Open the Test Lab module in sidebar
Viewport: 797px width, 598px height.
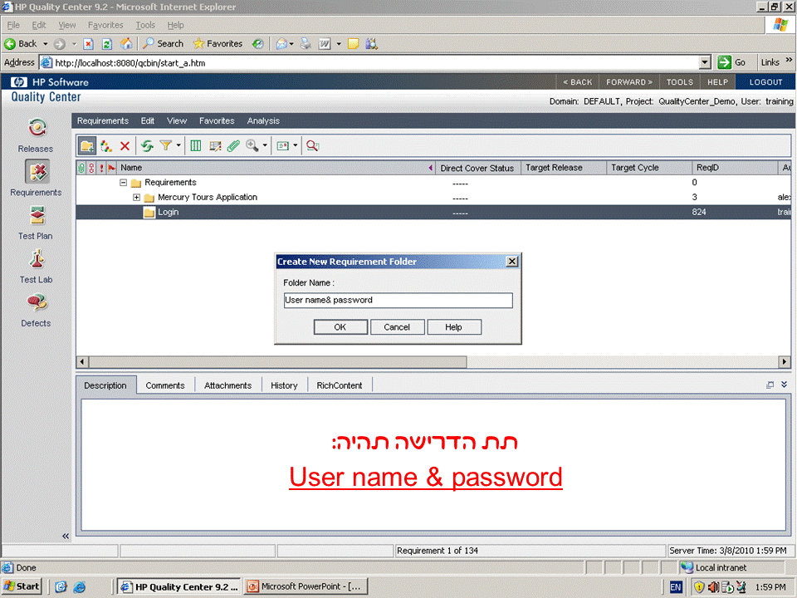click(x=36, y=267)
